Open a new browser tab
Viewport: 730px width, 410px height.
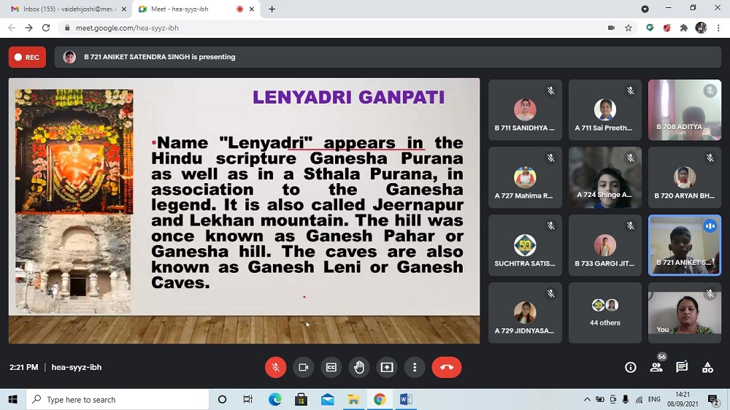pos(272,9)
